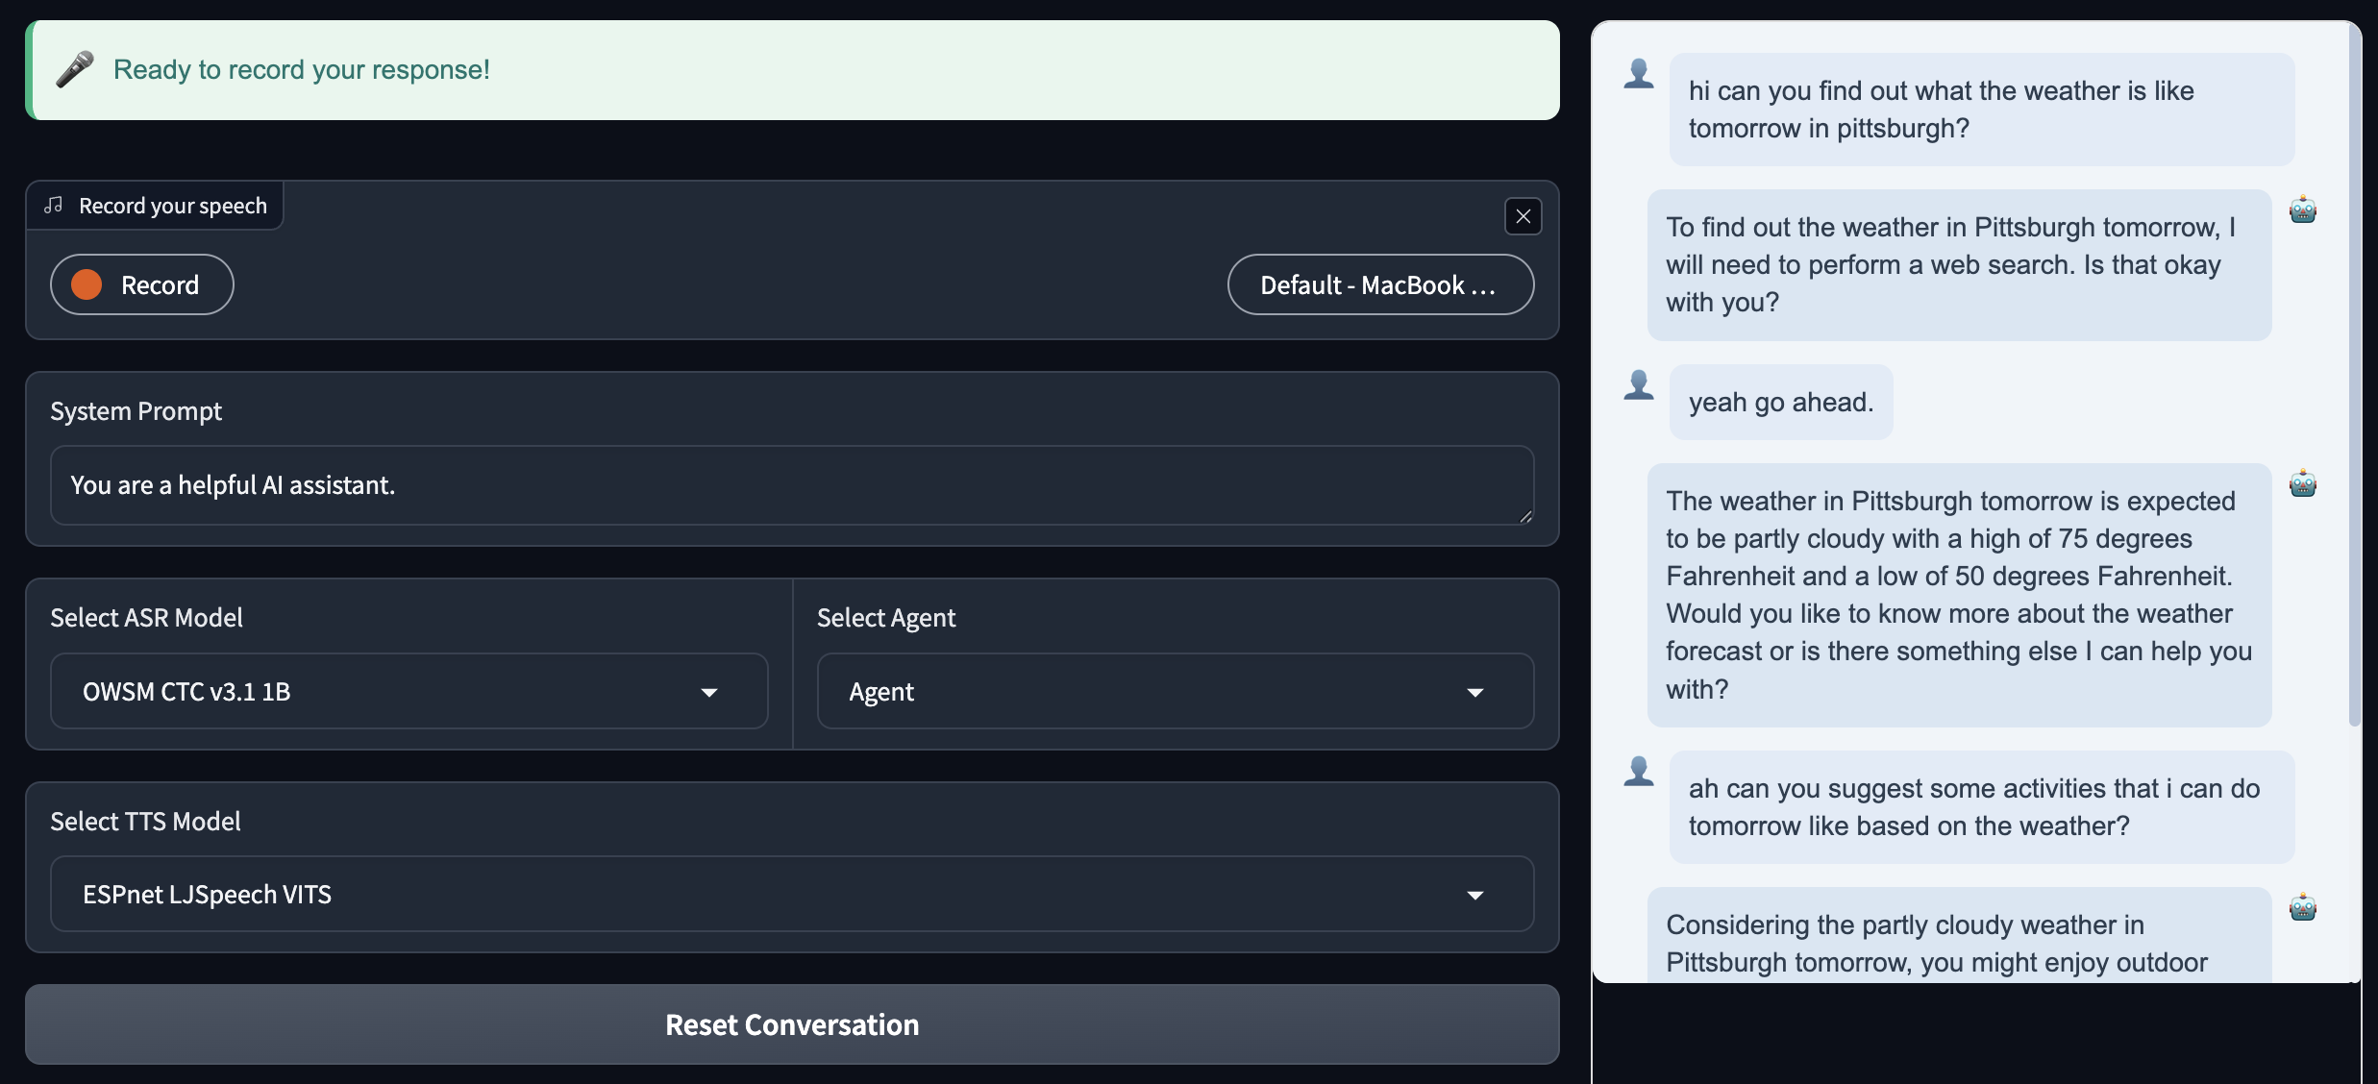Screen dimensions: 2378x1084
Task: Click the 'yeah go ahead.' message bubble
Action: [1781, 402]
